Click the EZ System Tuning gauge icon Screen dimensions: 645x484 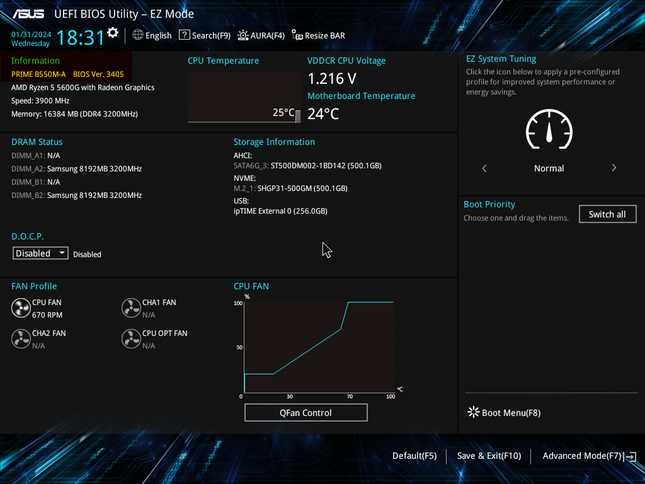pos(549,129)
